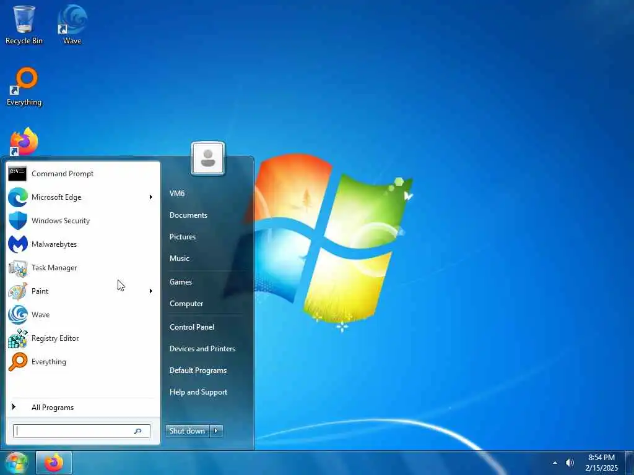
Task: Open the VM6 user folder
Action: pos(177,194)
